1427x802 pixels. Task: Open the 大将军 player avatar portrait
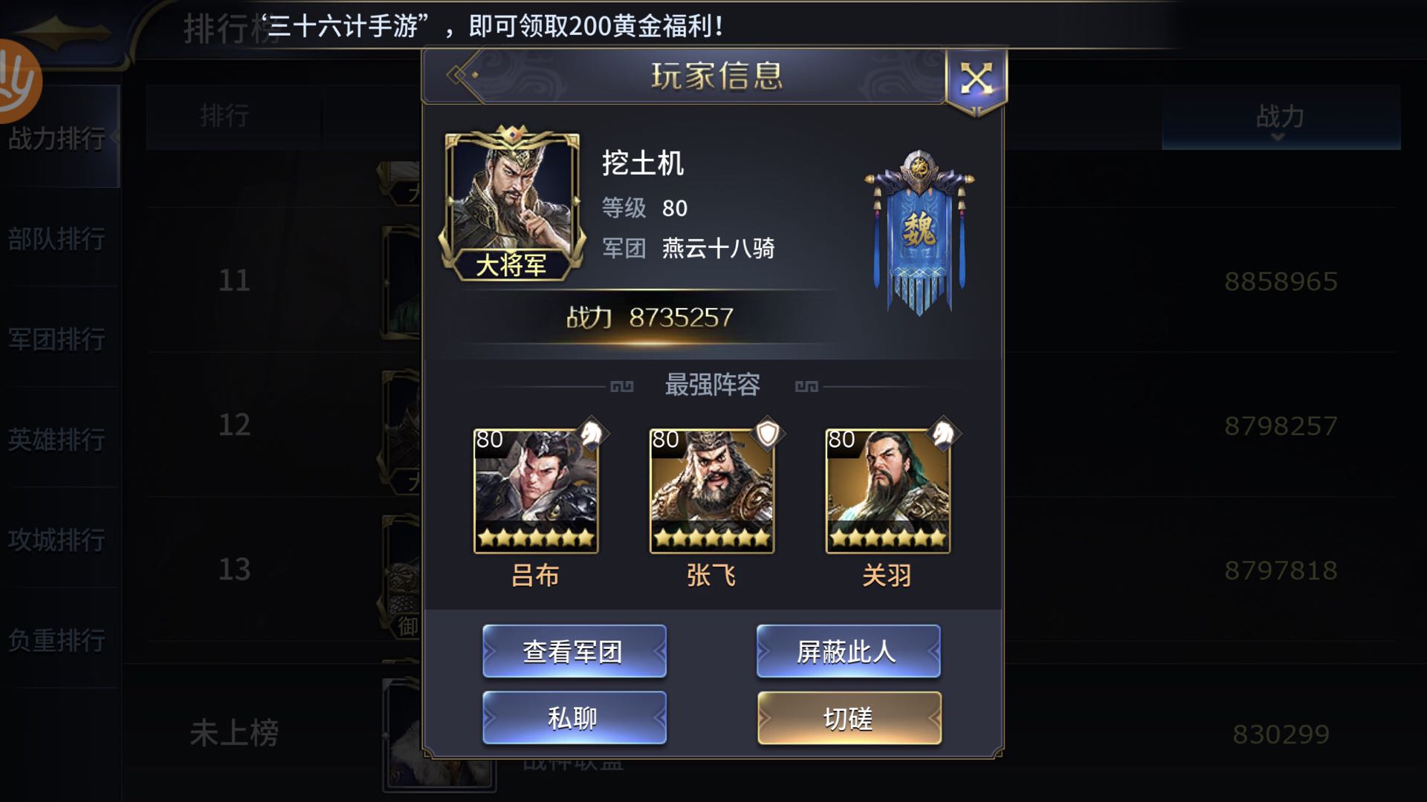tap(511, 205)
